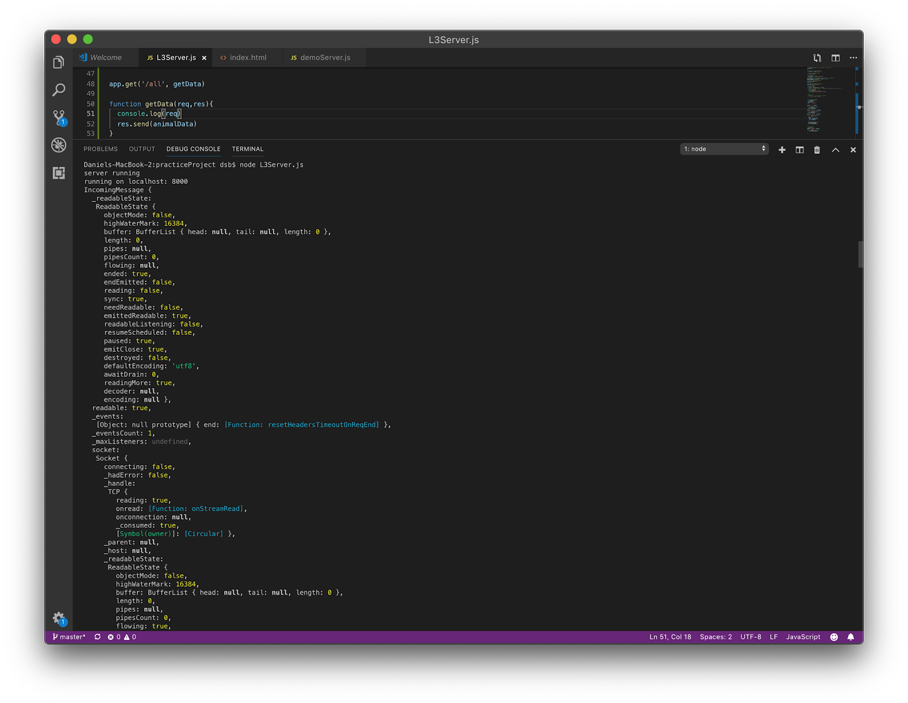Open Source Control view with badge

58,117
